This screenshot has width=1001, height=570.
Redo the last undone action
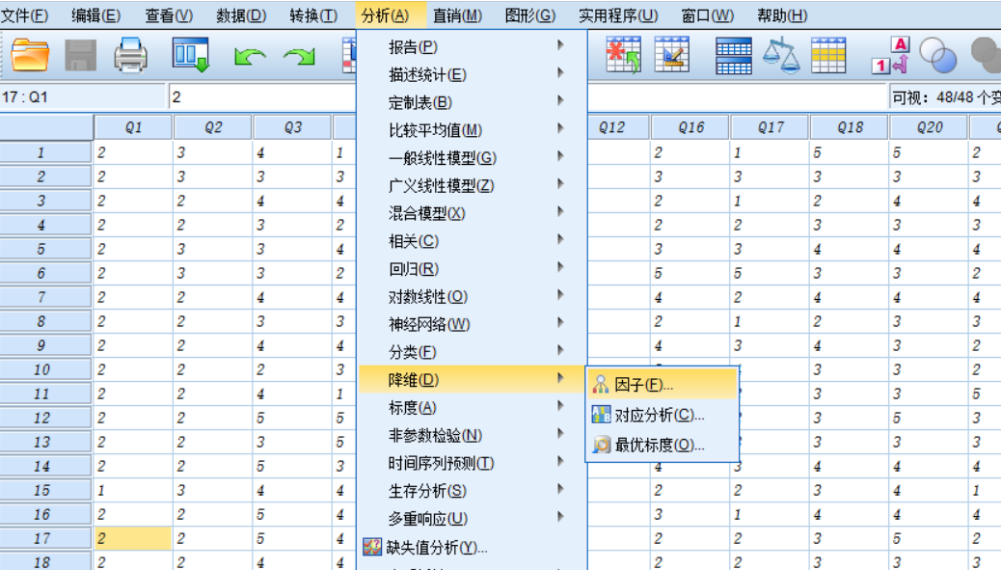301,56
